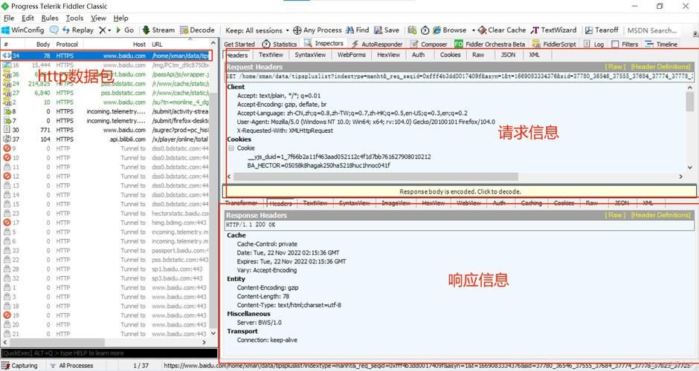Open the Fiddler Orchestra Beta tab
Image resolution: width=699 pixels, height=371 pixels.
point(490,44)
